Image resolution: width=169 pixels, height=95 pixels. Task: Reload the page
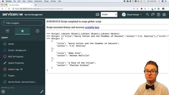(x=9, y=9)
